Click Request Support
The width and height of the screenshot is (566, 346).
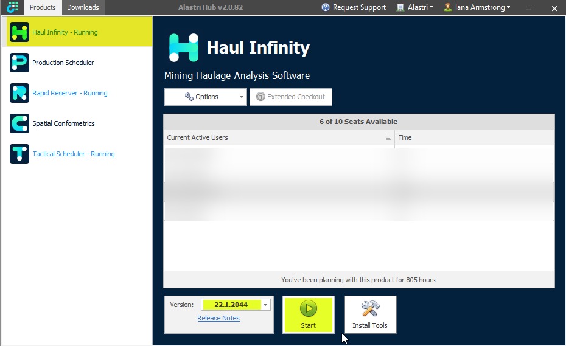[354, 7]
